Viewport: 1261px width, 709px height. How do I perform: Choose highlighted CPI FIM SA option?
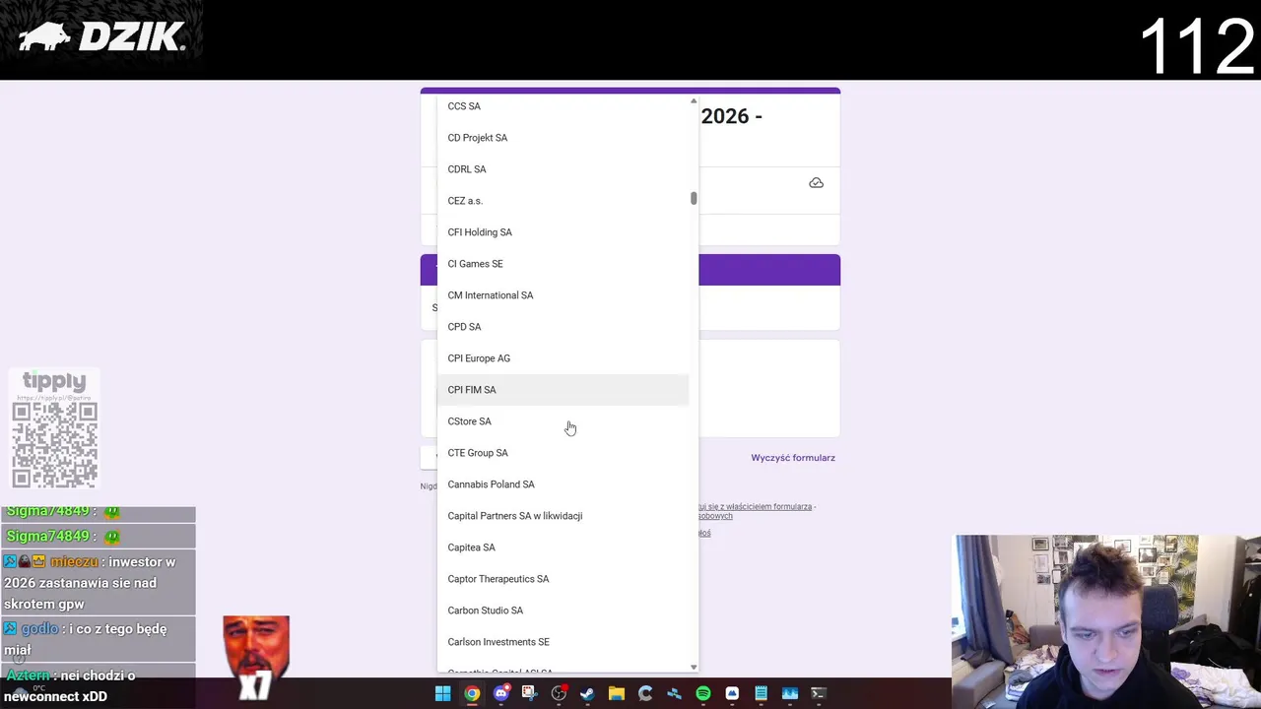click(x=563, y=390)
